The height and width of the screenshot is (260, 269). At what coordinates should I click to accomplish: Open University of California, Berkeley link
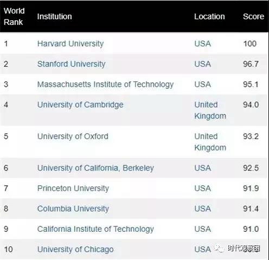pos(95,168)
